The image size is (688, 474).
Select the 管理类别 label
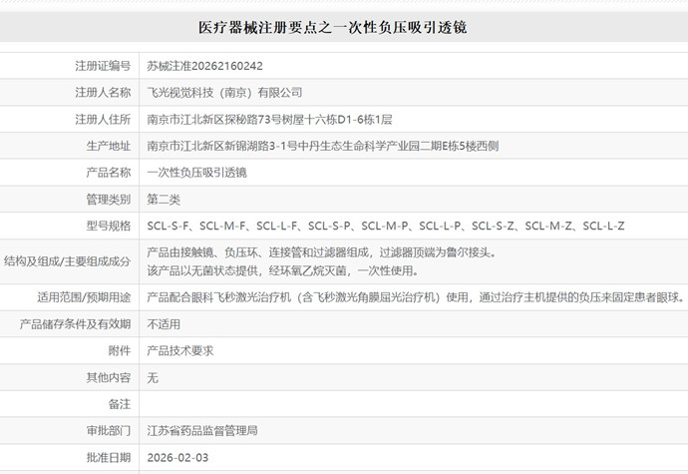[109, 200]
